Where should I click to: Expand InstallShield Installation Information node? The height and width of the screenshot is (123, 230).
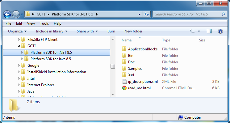coord(19,72)
